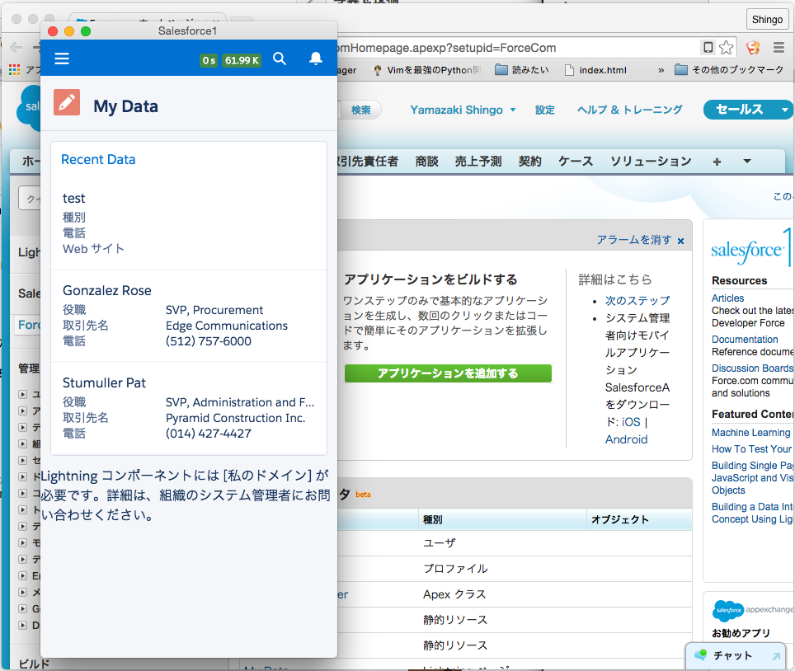Click the アプリケーションを追加する green button
The width and height of the screenshot is (795, 671).
coord(448,373)
